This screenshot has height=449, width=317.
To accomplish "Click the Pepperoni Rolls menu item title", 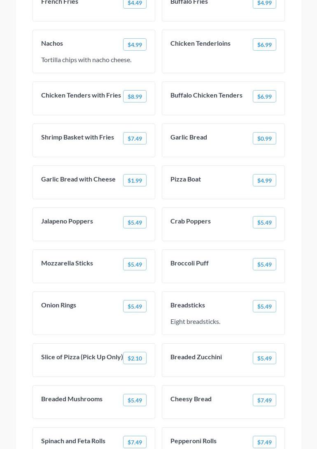I will [193, 441].
